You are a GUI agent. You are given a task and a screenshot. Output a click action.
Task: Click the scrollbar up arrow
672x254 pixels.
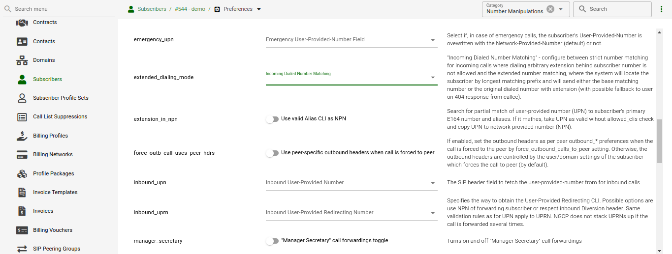(x=660, y=32)
